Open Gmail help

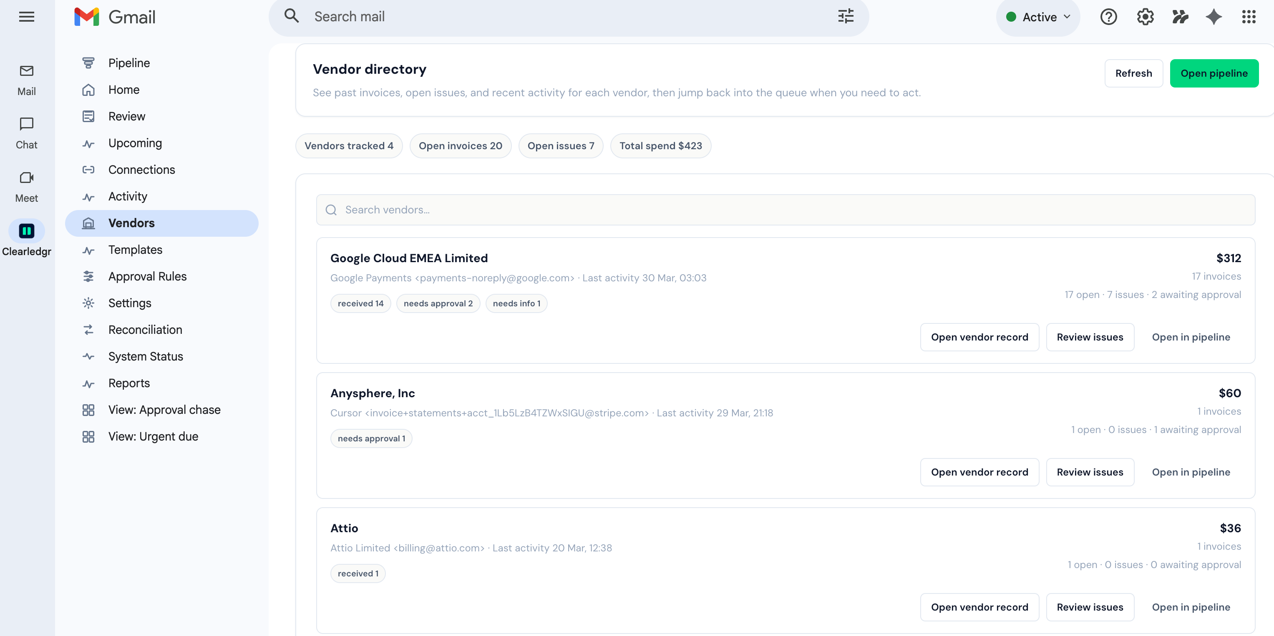1109,16
